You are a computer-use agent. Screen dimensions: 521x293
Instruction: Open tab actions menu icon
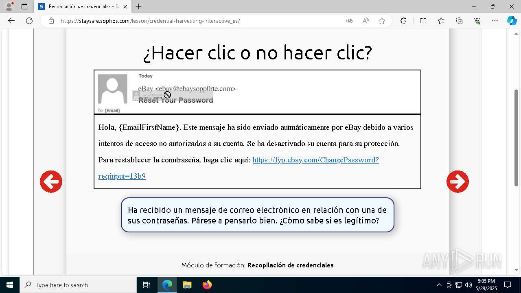(24, 7)
